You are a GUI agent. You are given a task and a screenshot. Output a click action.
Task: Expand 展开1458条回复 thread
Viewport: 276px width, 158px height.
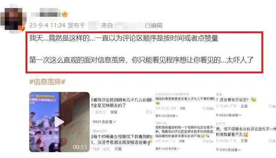point(167,149)
